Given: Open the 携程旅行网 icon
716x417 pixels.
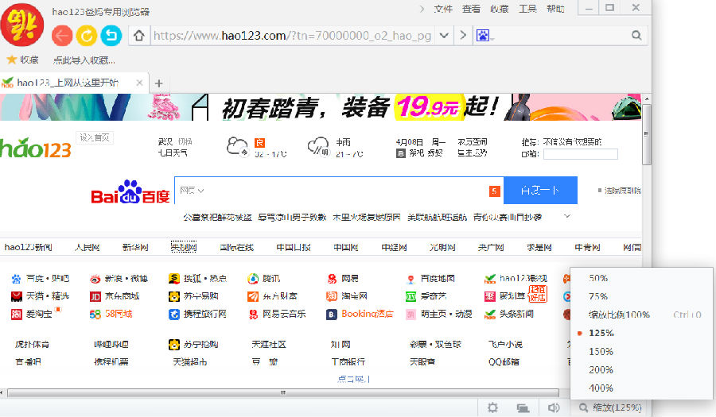Looking at the screenshot, I should click(174, 315).
